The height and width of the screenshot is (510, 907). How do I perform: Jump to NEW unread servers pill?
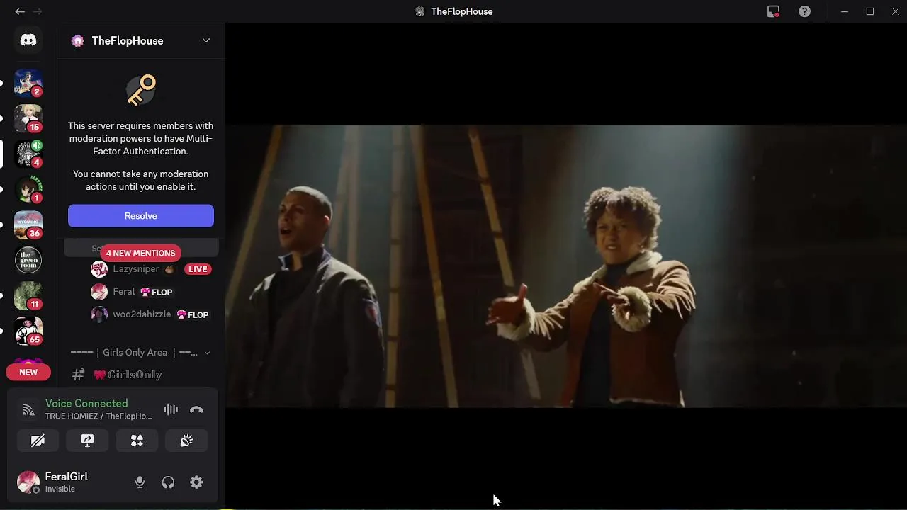click(28, 372)
